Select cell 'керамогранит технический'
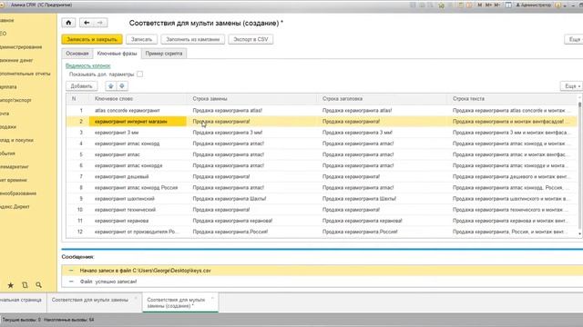 coord(138,210)
